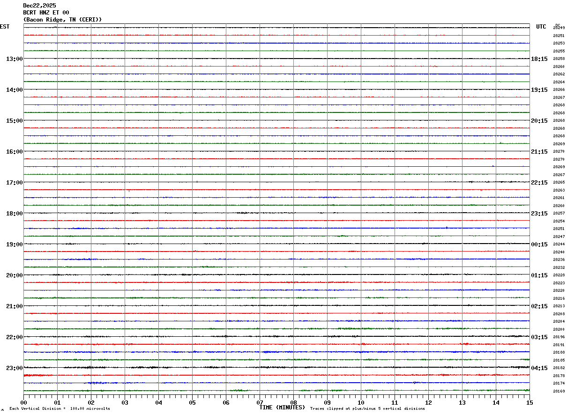567x415 pixels.
Task: Select the 23:00 EST row label
Action: pyautogui.click(x=14, y=368)
